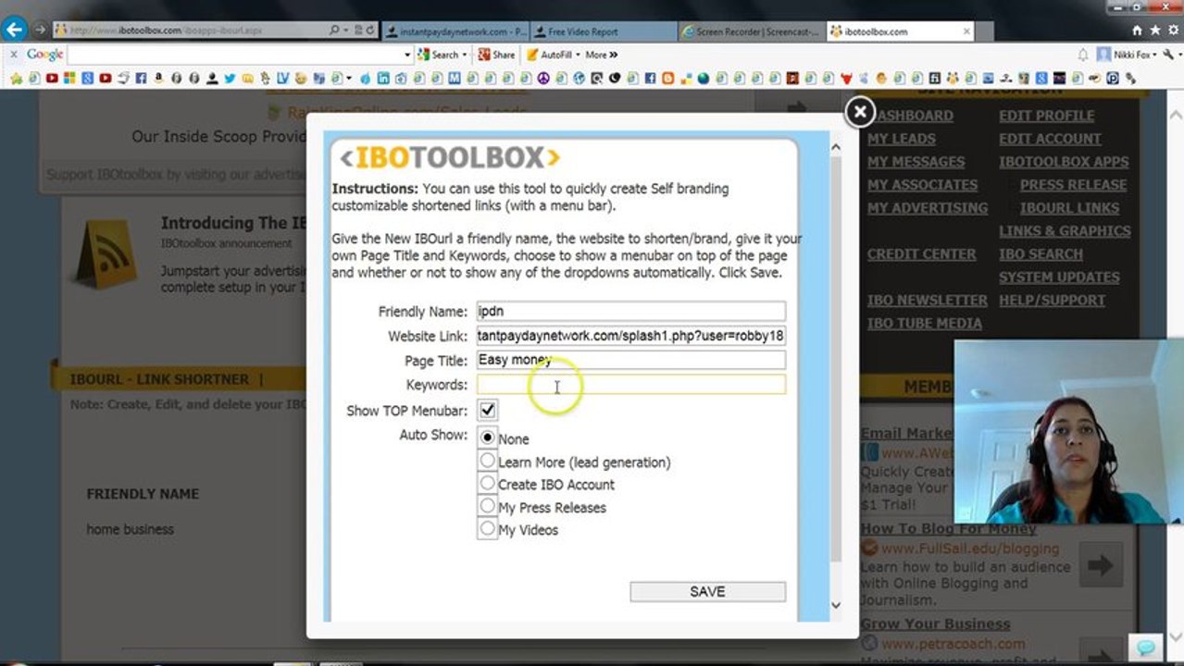Viewport: 1184px width, 666px height.
Task: Open the Blogger bookmark icon
Action: pos(667,79)
